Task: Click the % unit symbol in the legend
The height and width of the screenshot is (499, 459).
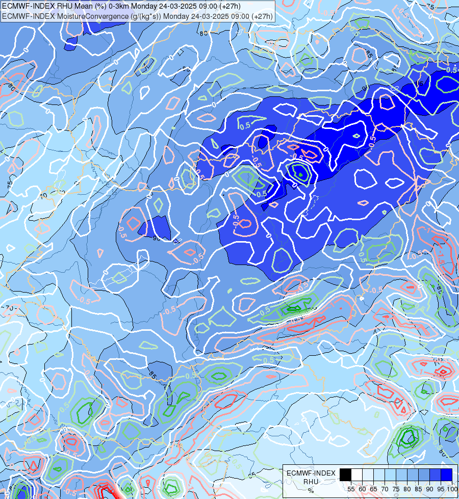Action: tap(311, 490)
